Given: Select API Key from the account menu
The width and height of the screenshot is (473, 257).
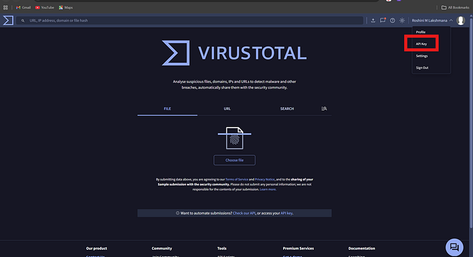Looking at the screenshot, I should click(x=421, y=44).
